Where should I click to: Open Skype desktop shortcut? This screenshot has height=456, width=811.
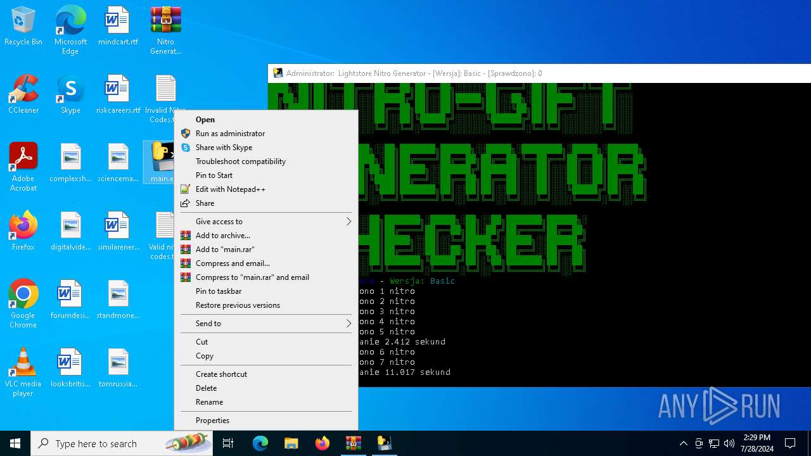pos(70,95)
